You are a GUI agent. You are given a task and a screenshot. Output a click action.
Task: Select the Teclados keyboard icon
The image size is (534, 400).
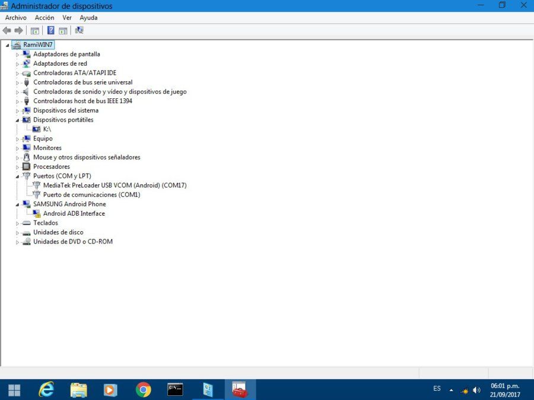point(26,223)
